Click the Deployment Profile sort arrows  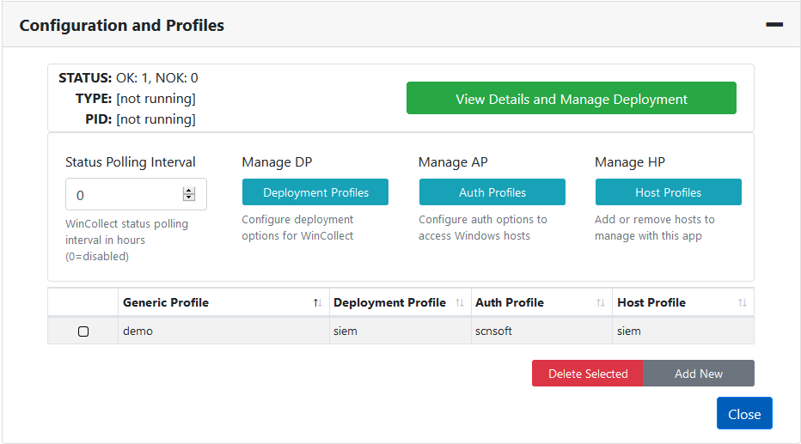(459, 303)
